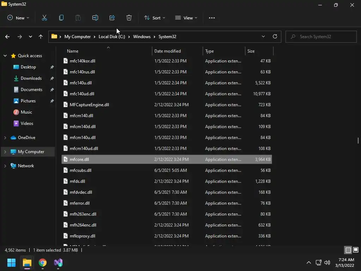Open Videos in Quick access
The image size is (361, 271).
[27, 124]
